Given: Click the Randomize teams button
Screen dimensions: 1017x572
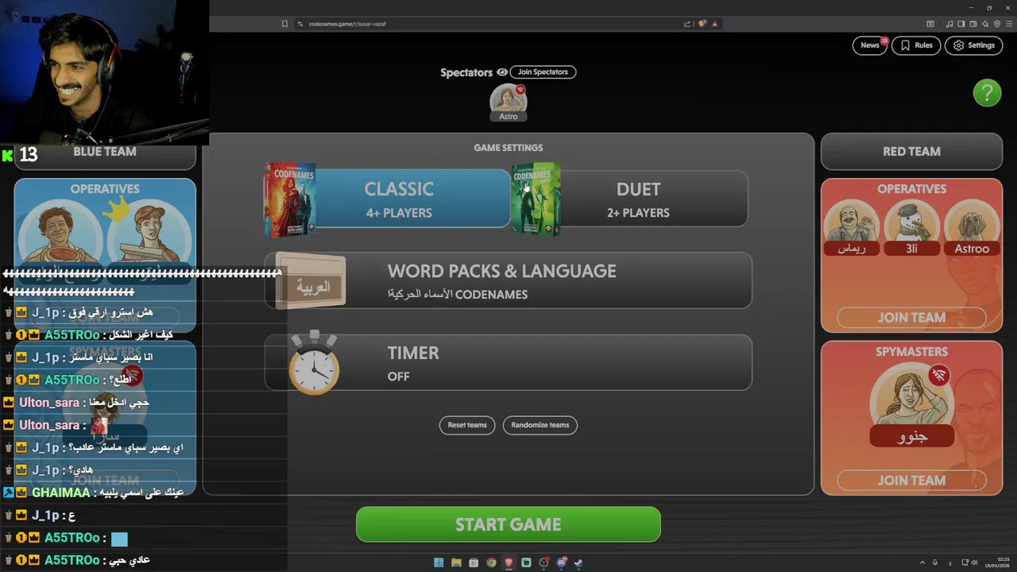Looking at the screenshot, I should click(540, 425).
